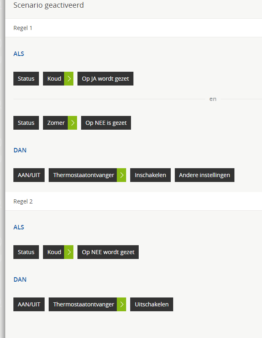Click Status block before Koud in Regel 1
The image size is (262, 338).
(x=26, y=79)
